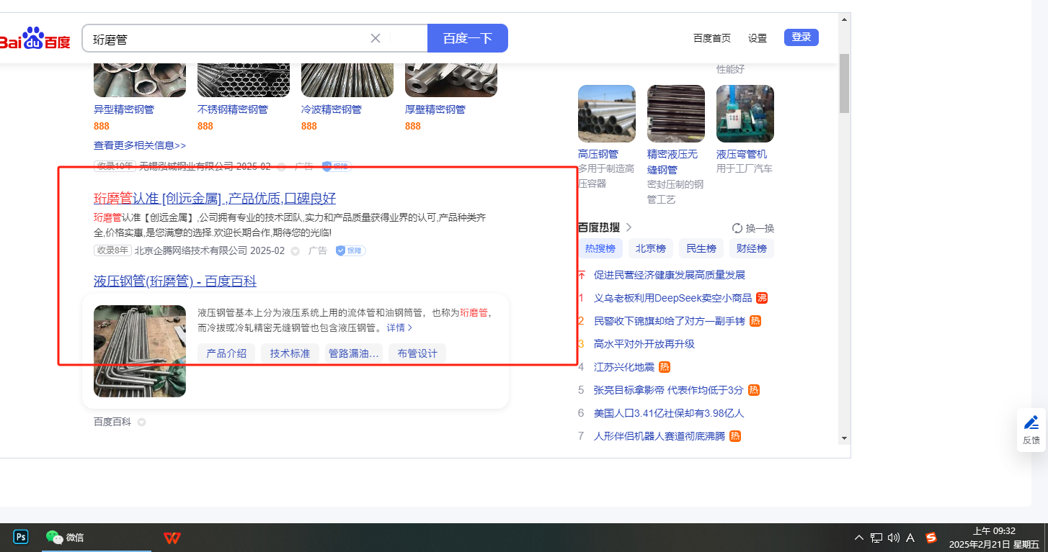Expand the arrow next to 百度百科 source
This screenshot has width=1048, height=552.
141,422
